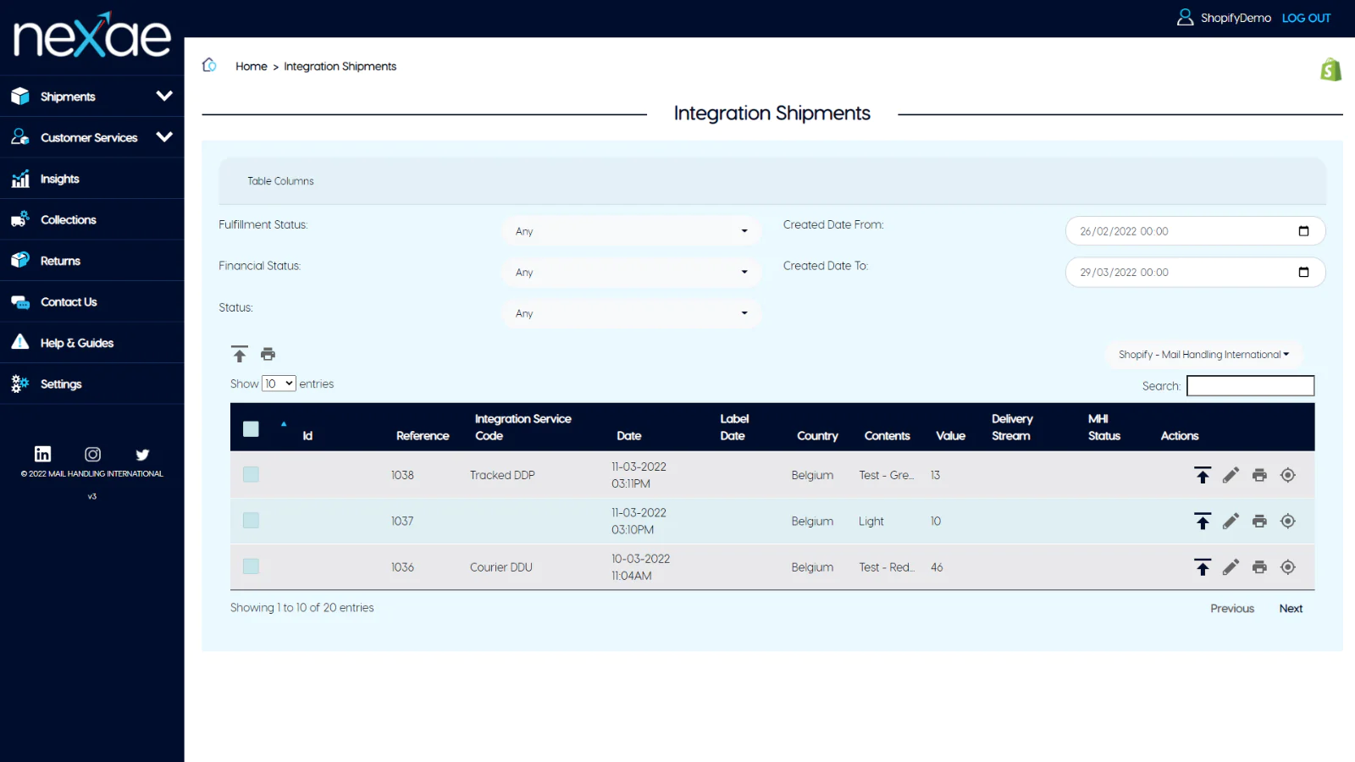The height and width of the screenshot is (762, 1355).
Task: Click the LOG OUT link
Action: pyautogui.click(x=1306, y=18)
